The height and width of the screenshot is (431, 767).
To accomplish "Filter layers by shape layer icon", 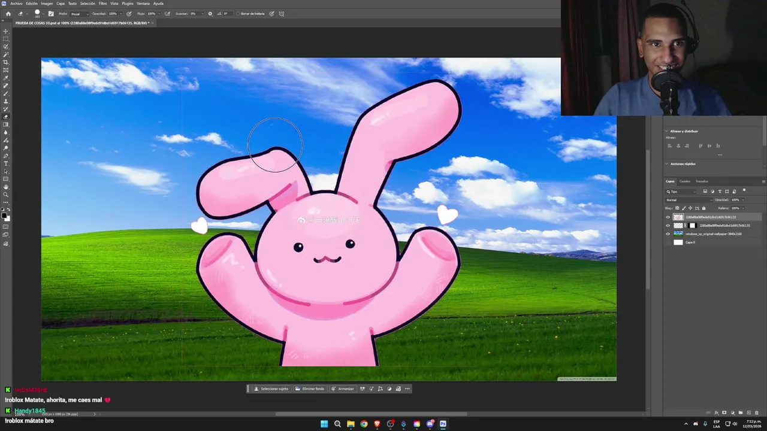I will tap(727, 192).
